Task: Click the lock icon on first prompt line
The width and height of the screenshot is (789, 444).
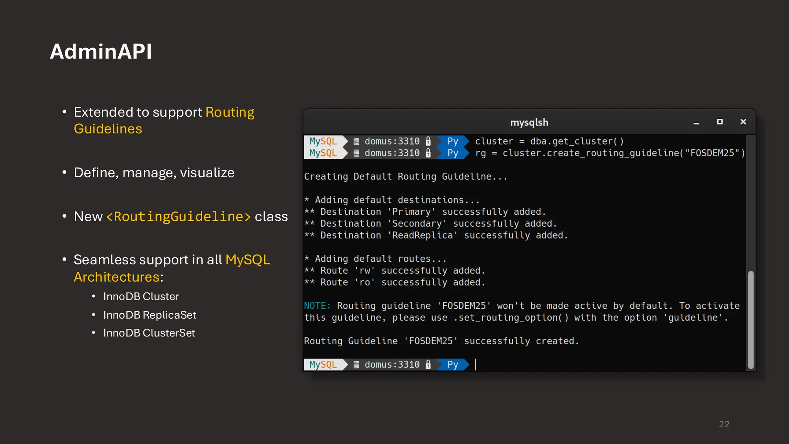Action: 428,141
